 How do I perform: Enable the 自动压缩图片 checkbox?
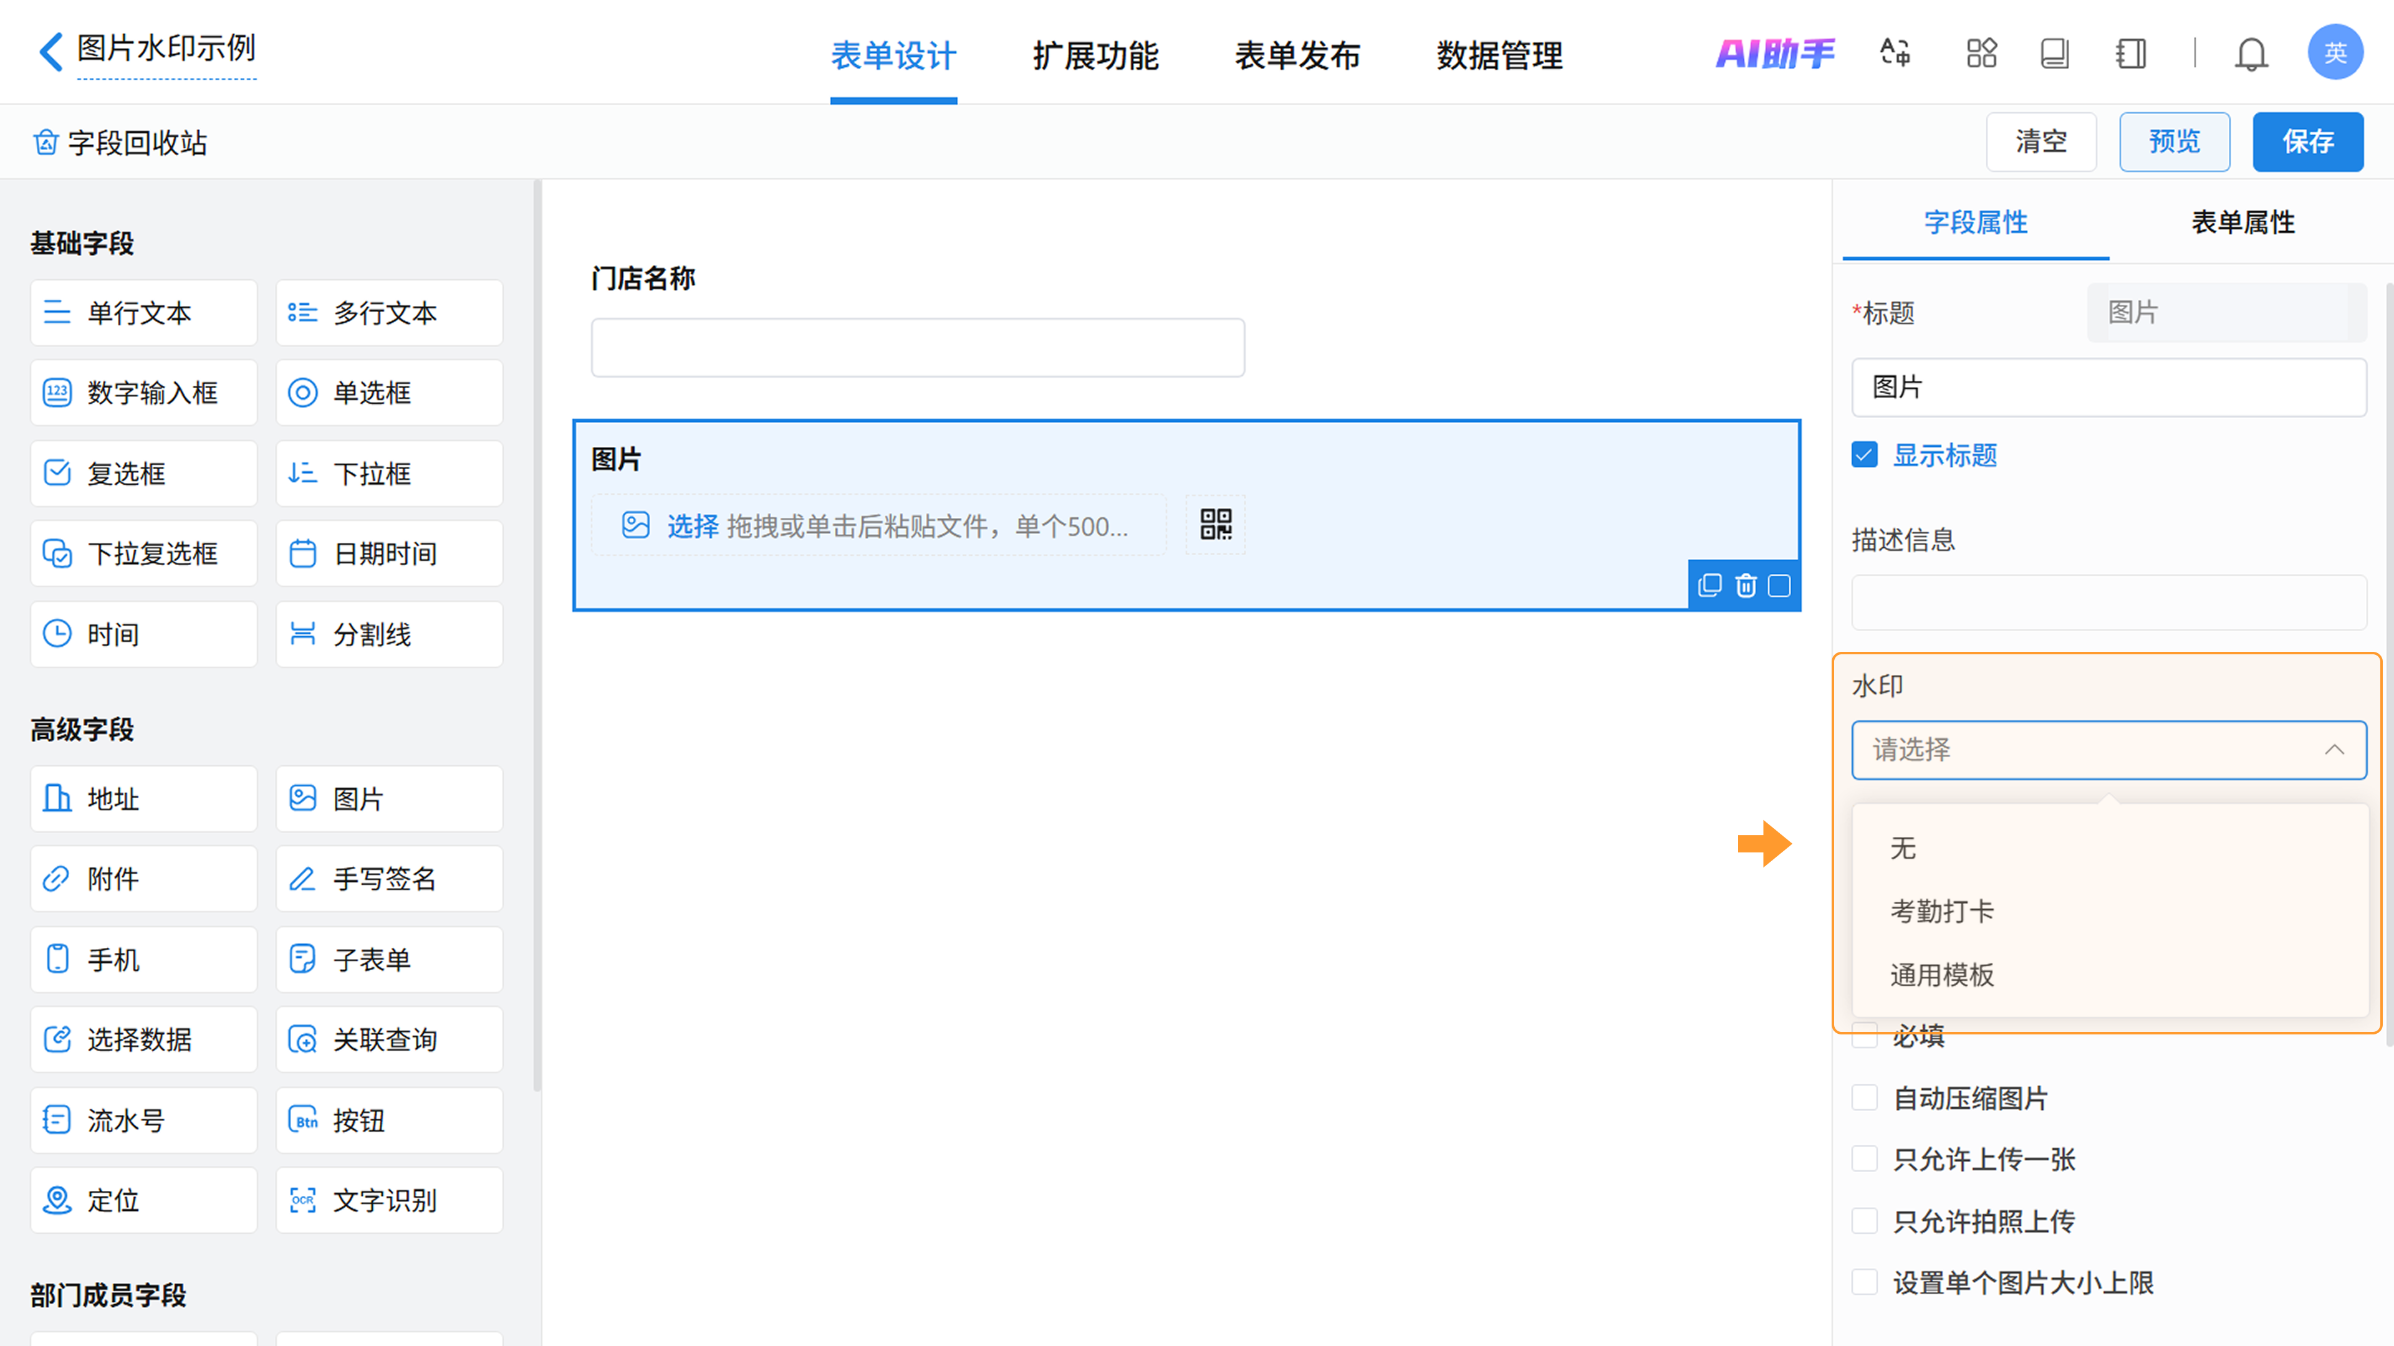click(1864, 1098)
